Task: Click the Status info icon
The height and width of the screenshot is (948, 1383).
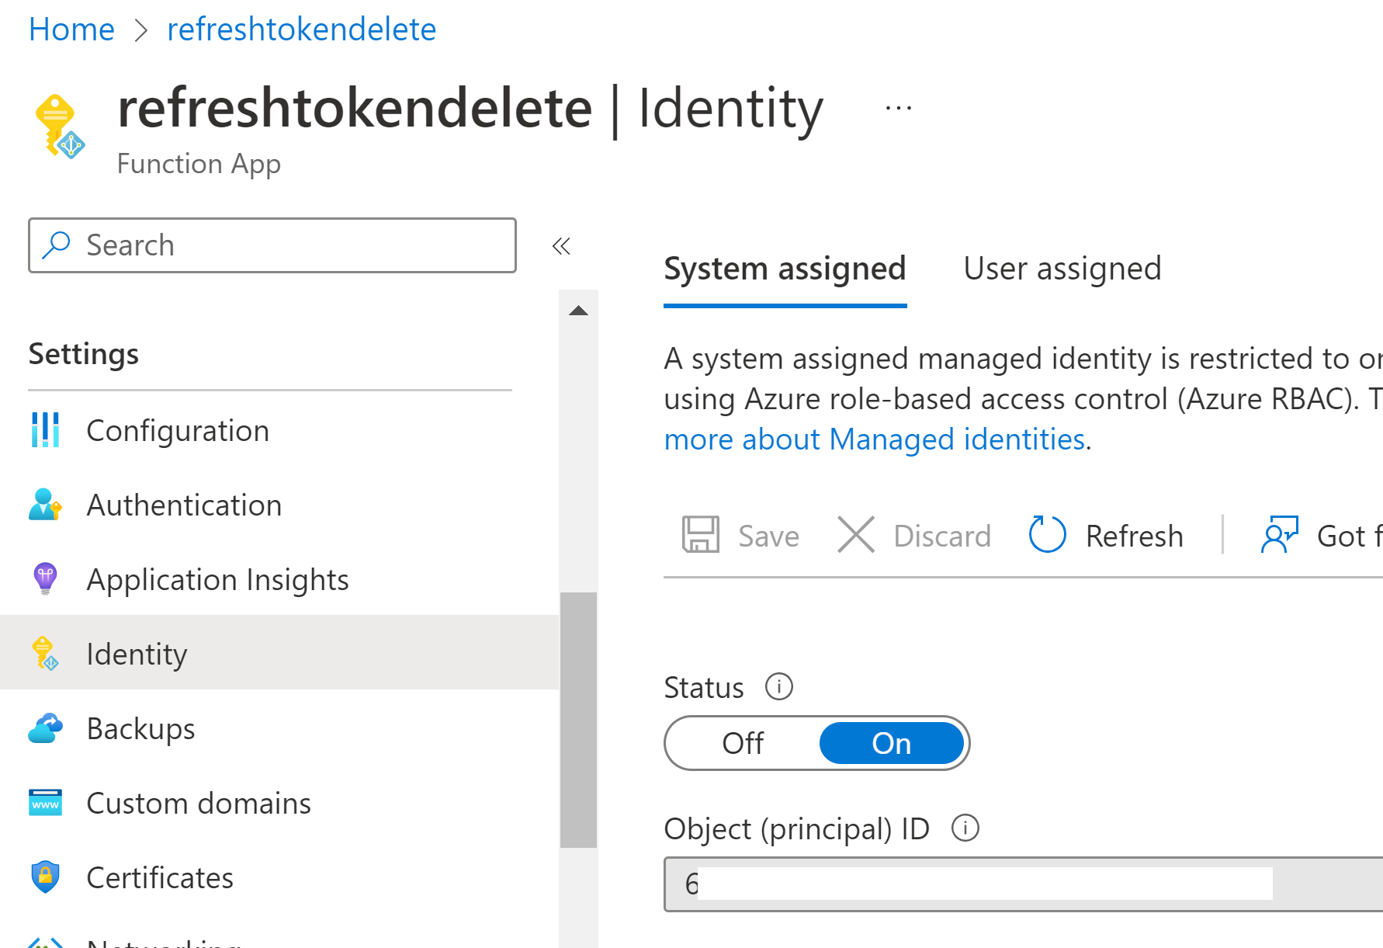Action: 779,686
